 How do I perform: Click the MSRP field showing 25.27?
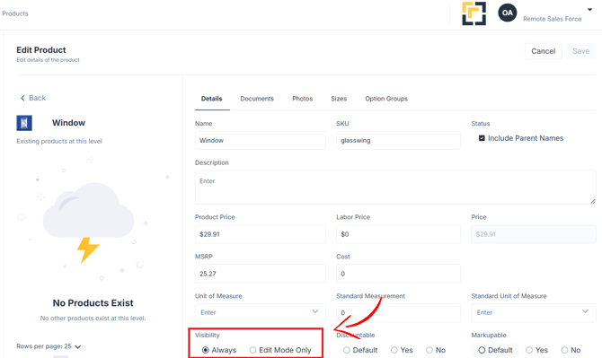(x=261, y=274)
